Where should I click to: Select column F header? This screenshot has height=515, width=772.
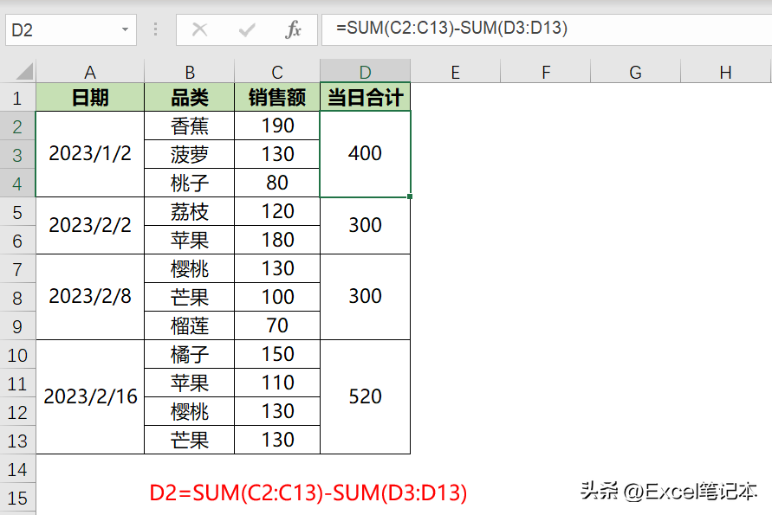546,72
